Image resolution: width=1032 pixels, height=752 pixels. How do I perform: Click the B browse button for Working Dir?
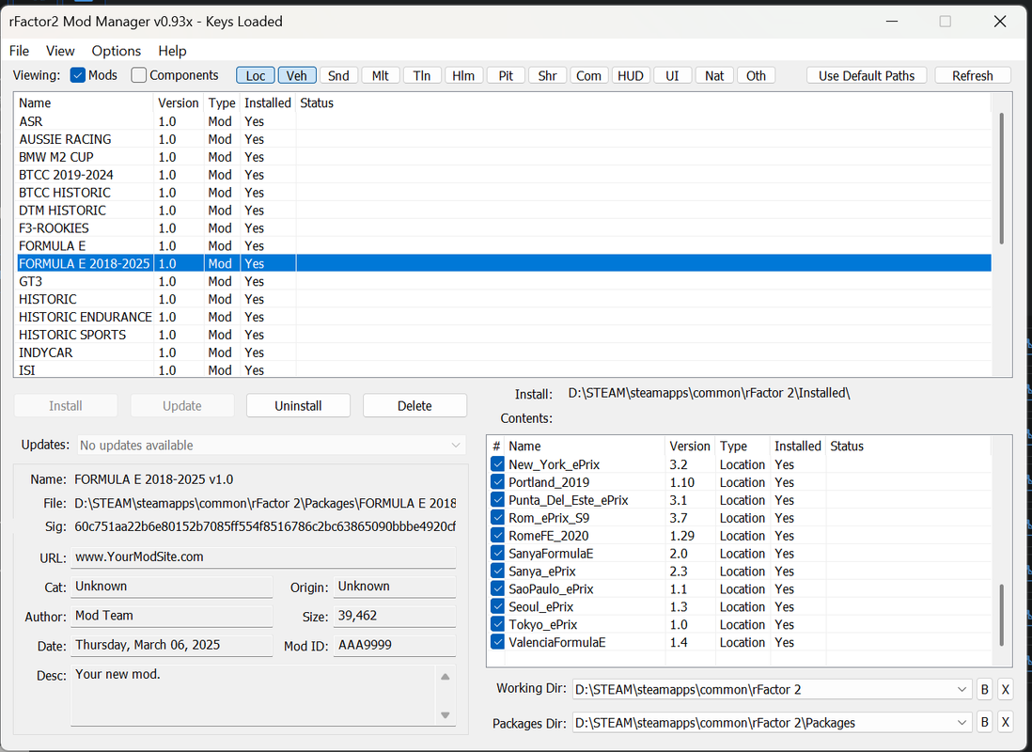click(x=985, y=689)
